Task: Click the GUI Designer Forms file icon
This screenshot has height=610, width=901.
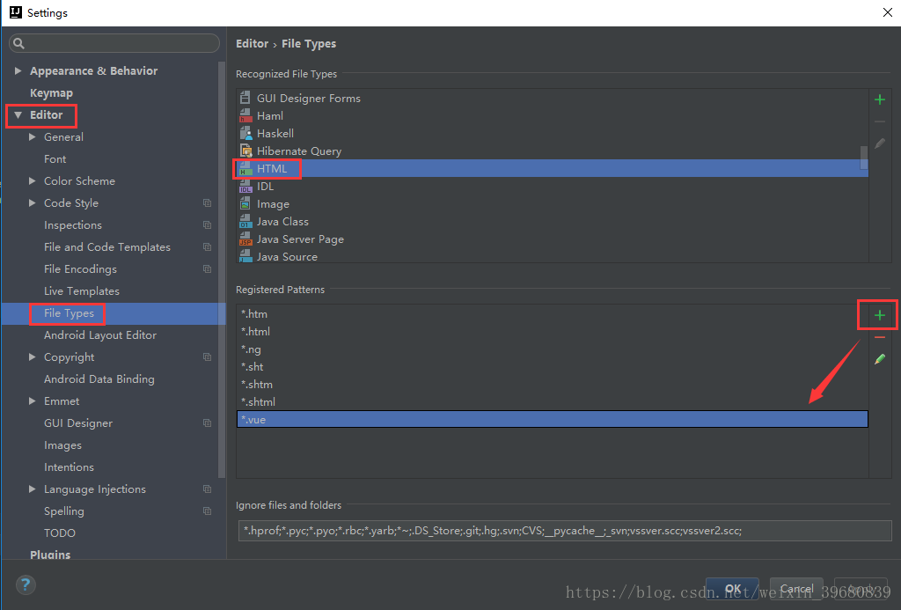Action: pos(245,98)
